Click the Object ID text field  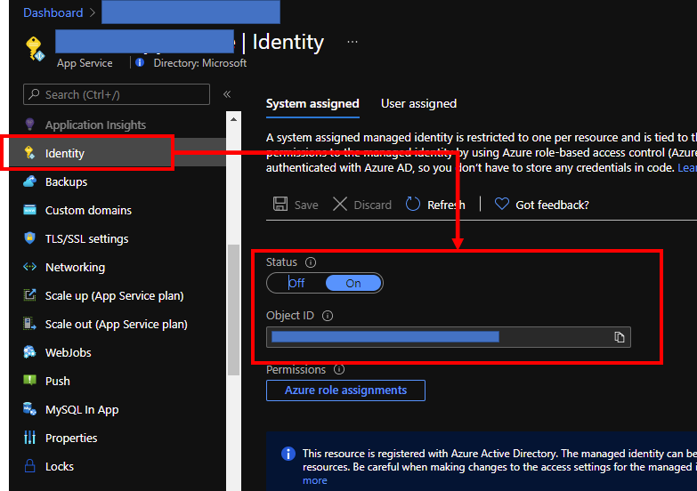448,337
